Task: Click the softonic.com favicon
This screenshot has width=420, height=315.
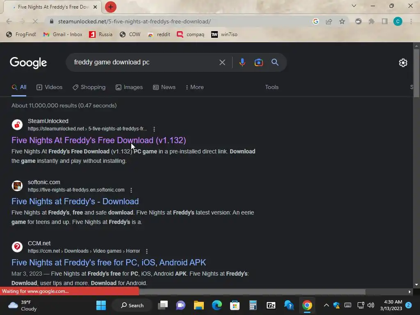Action: [17, 186]
